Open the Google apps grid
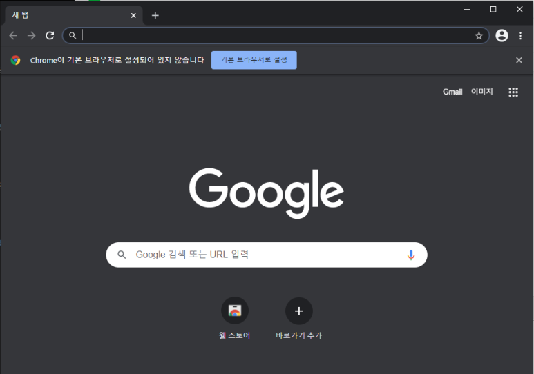The height and width of the screenshot is (374, 534). (513, 92)
